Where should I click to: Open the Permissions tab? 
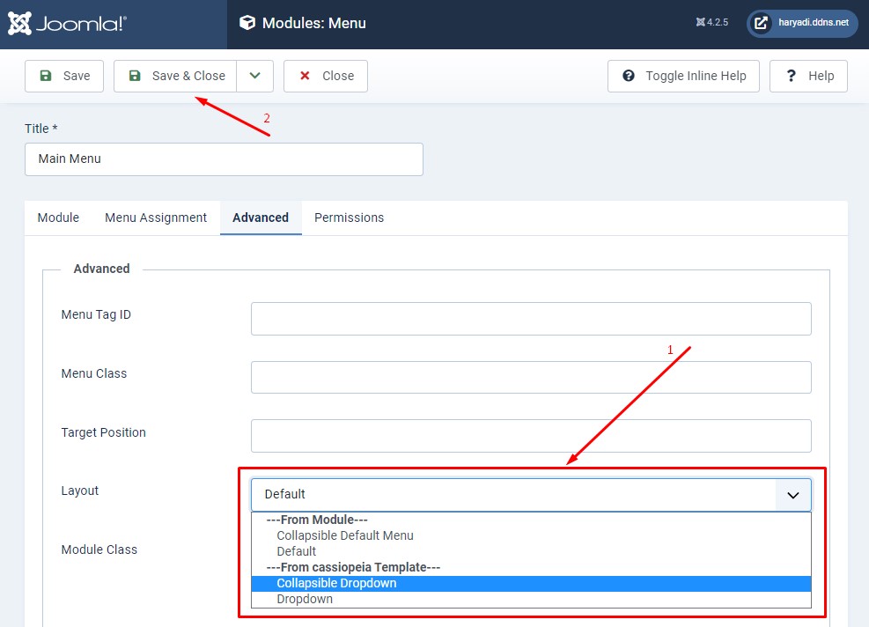349,218
